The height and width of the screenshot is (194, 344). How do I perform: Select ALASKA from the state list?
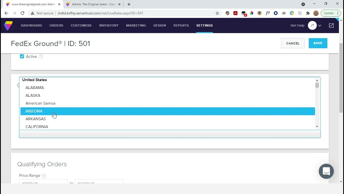click(x=167, y=95)
